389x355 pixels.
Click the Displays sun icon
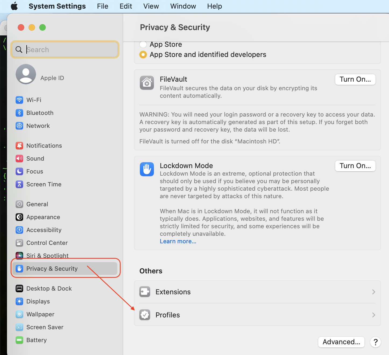19,301
